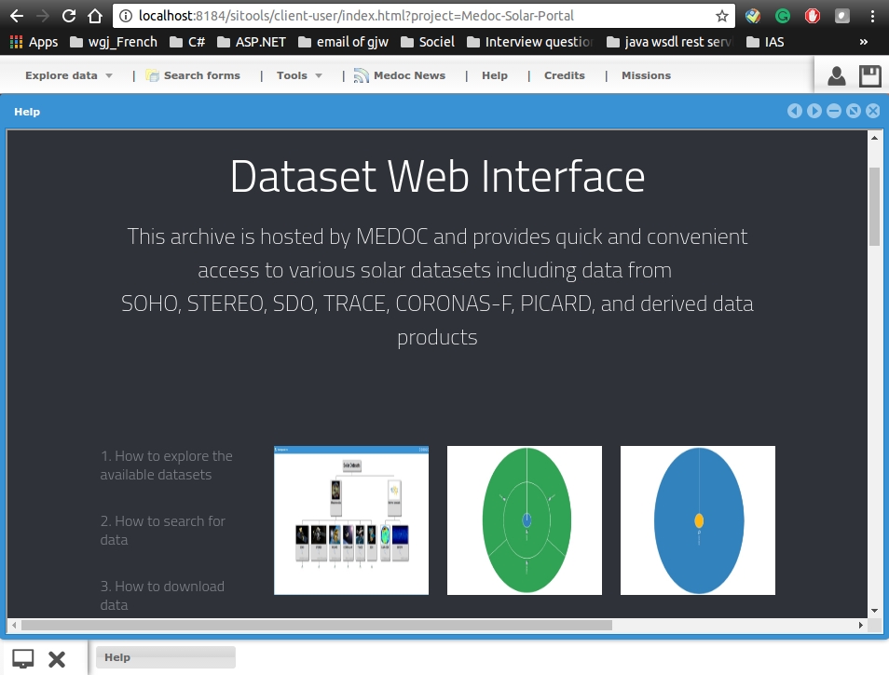Maximize the Help panel
889x675 pixels.
(854, 111)
